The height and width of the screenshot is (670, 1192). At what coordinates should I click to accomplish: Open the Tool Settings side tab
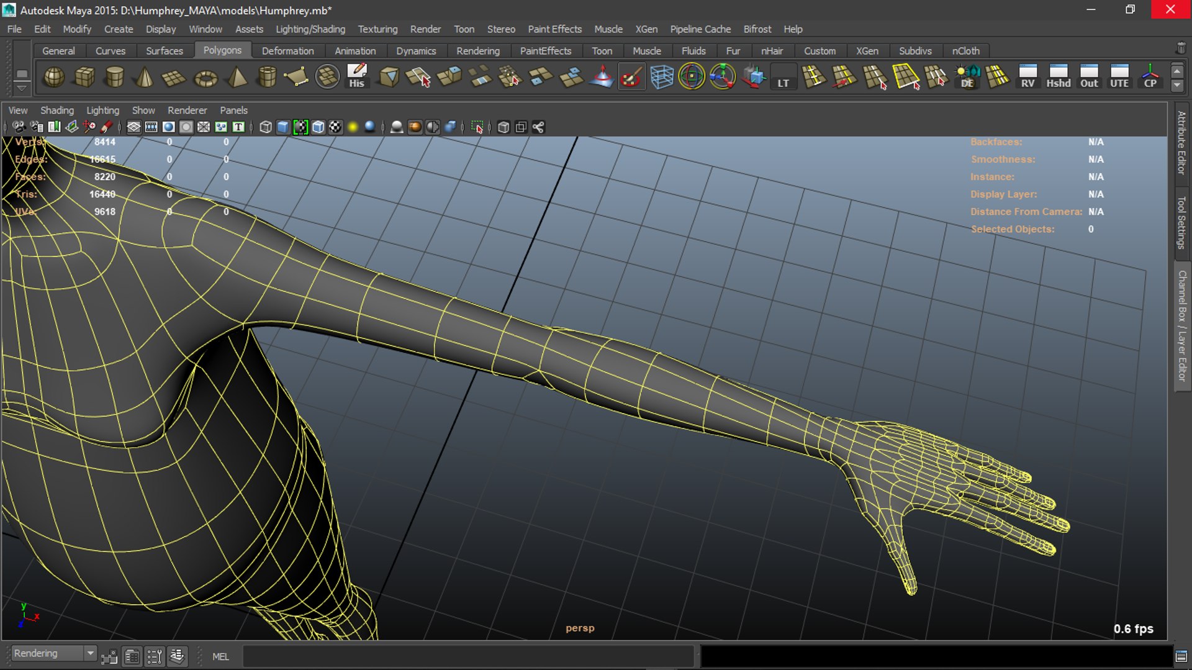click(x=1181, y=223)
